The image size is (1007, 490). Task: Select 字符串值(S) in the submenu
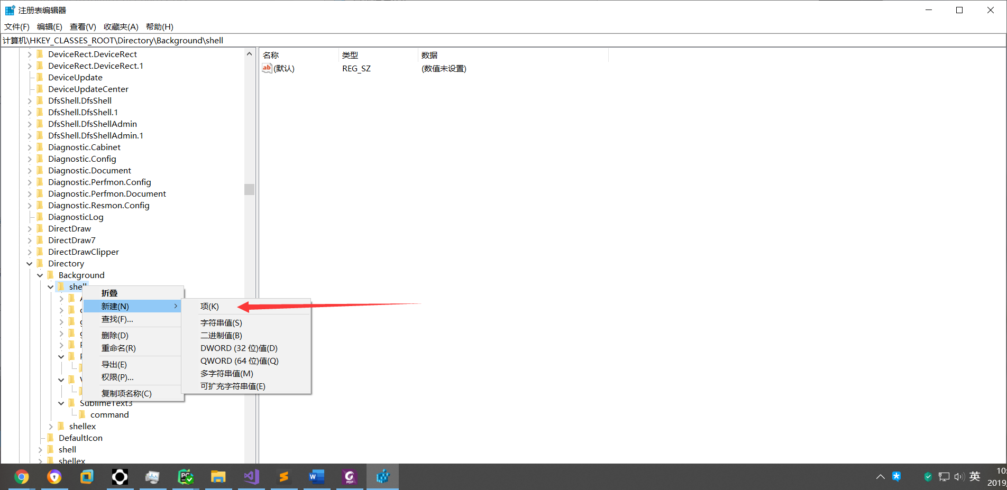click(246, 322)
